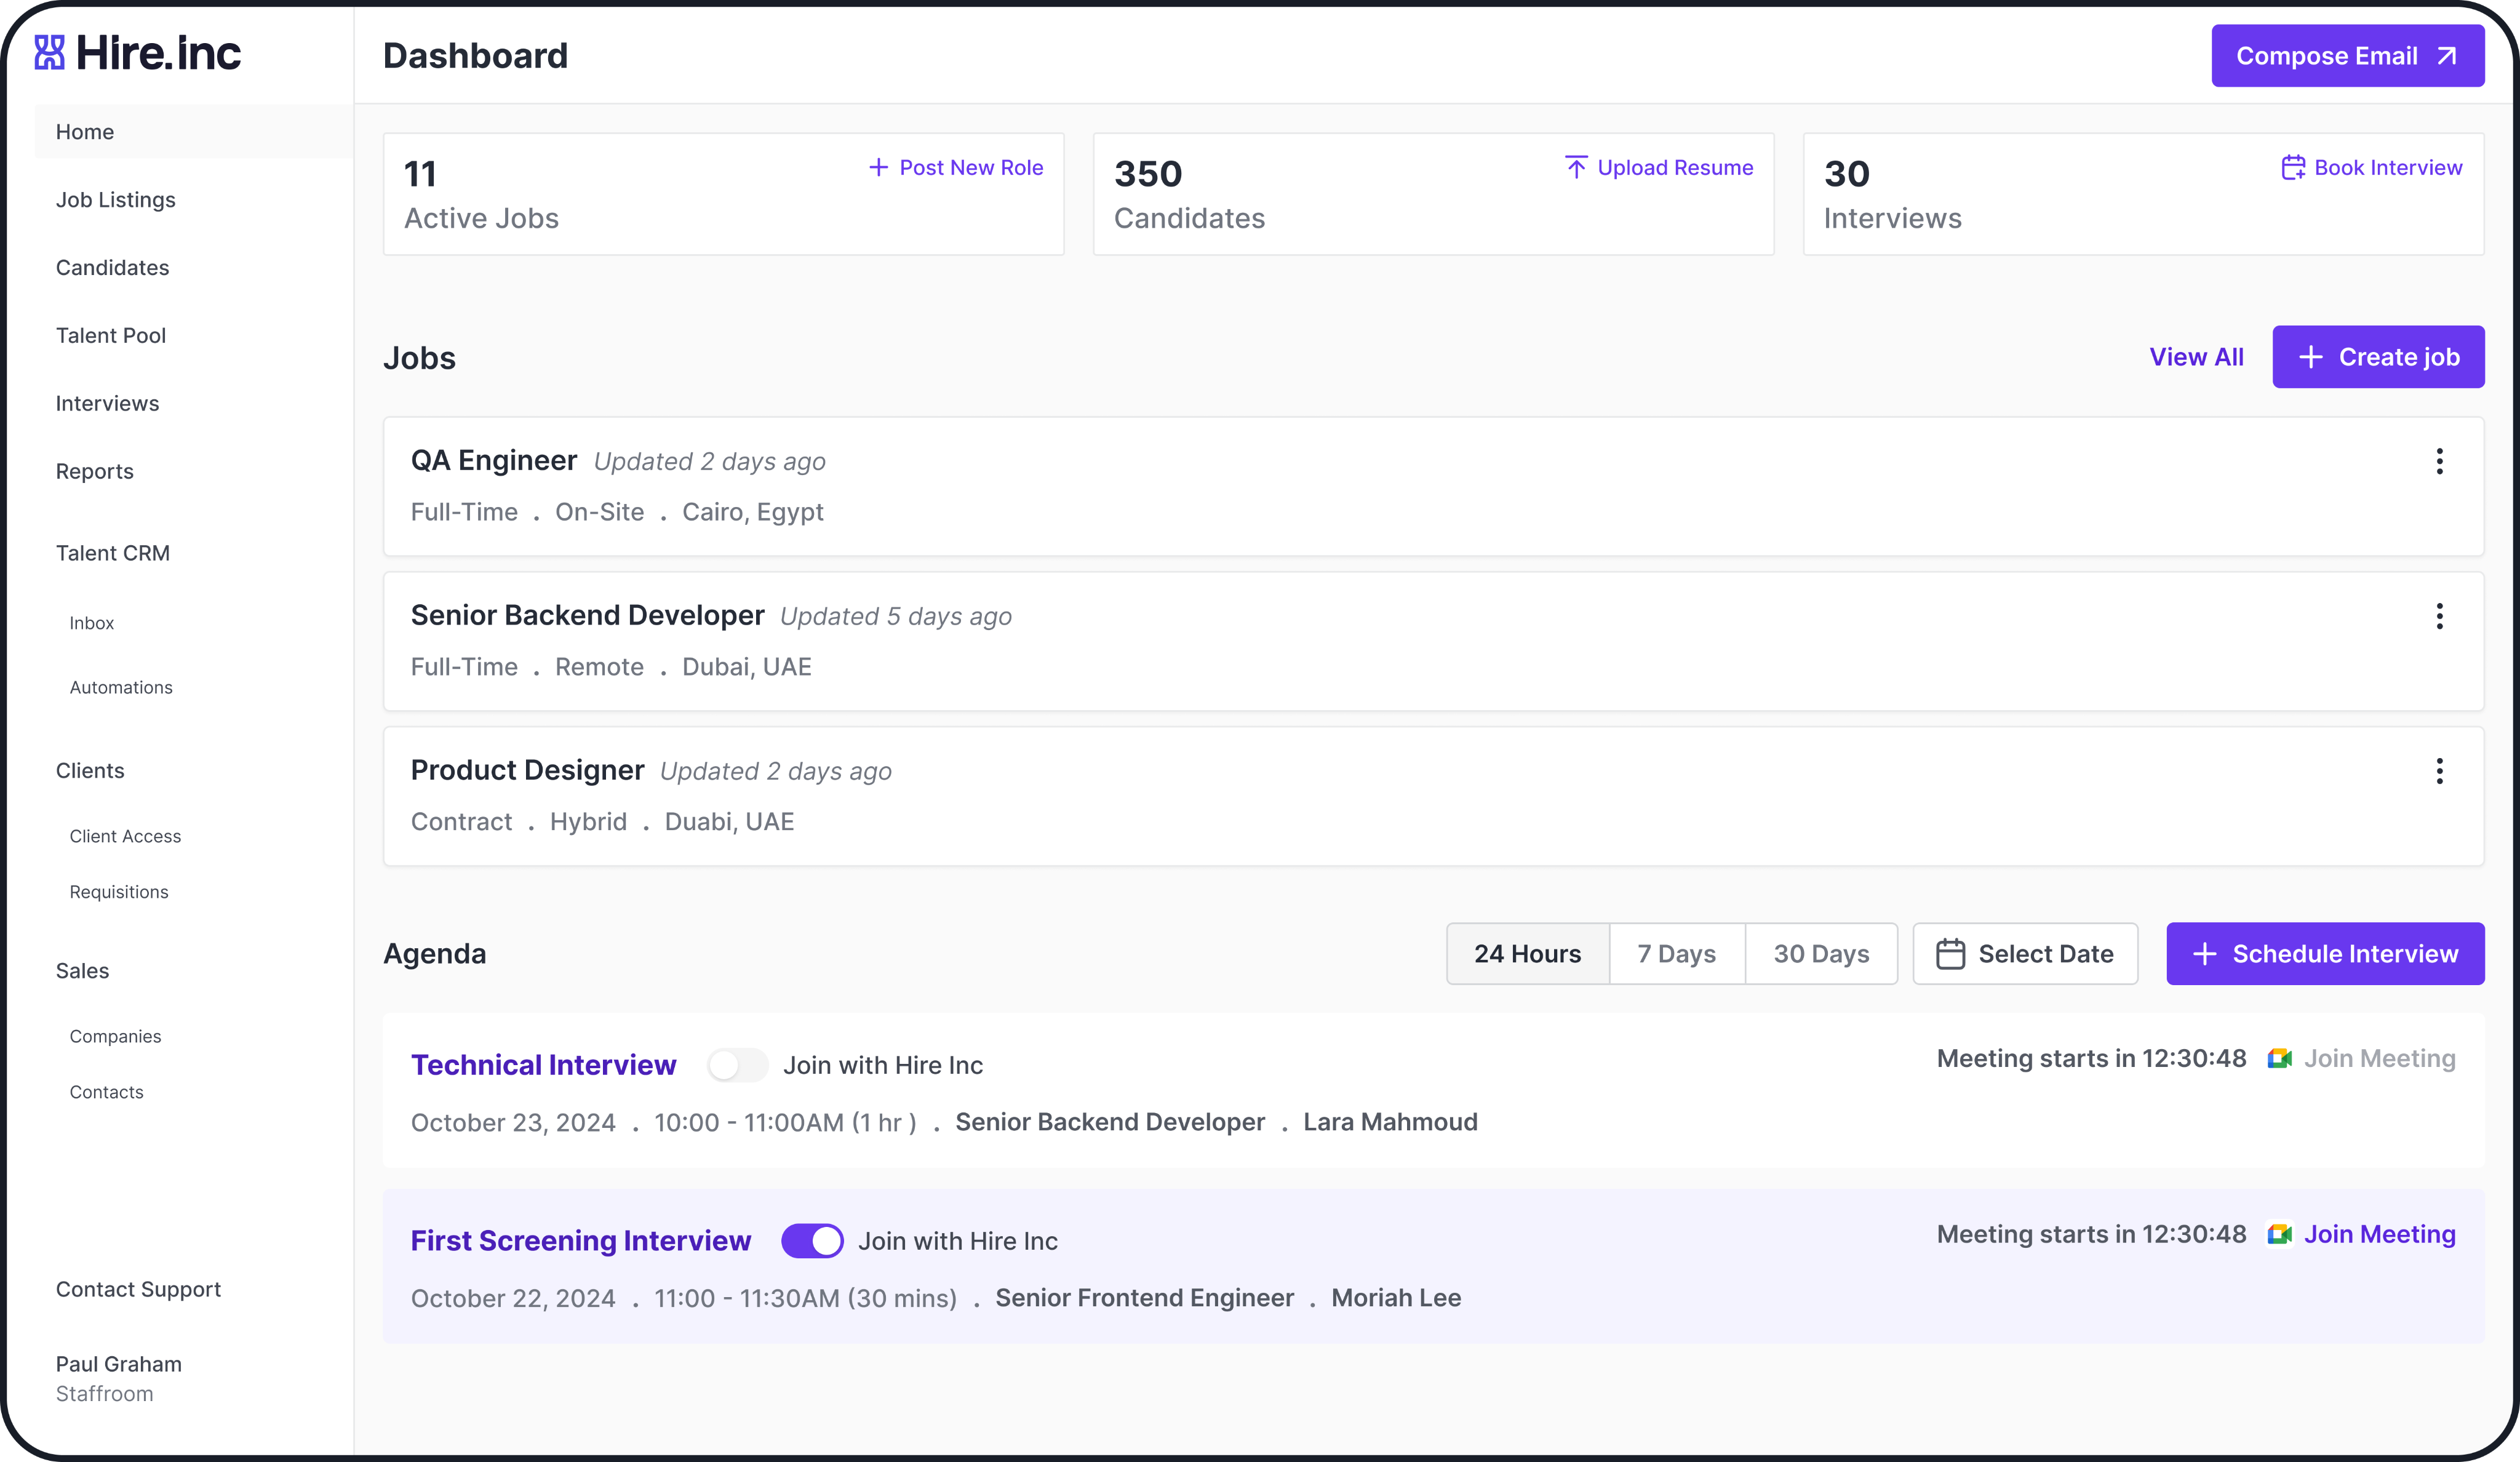Open the QA Engineer three-dot options menu
The width and height of the screenshot is (2520, 1462).
(x=2439, y=461)
